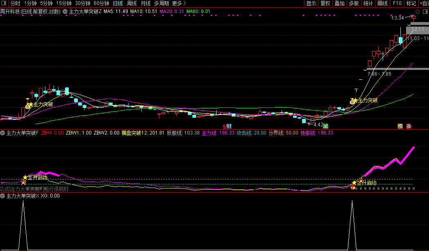Click the 4.42 low price label

318,125
